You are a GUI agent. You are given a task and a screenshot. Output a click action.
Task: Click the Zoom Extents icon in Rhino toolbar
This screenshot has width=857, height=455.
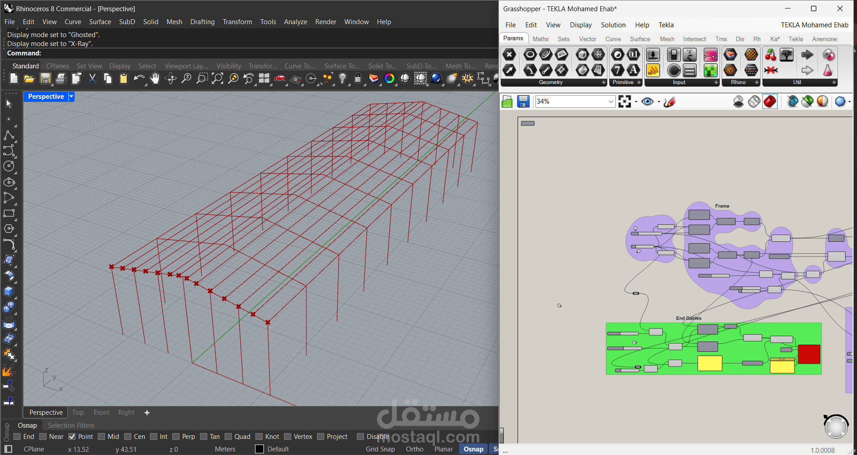point(217,79)
